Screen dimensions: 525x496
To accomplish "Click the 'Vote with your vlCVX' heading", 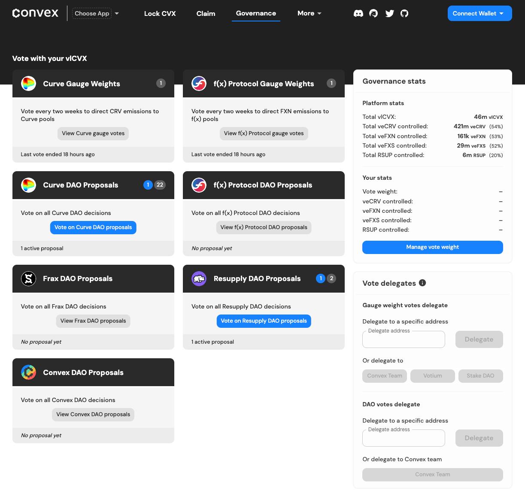I will click(49, 58).
